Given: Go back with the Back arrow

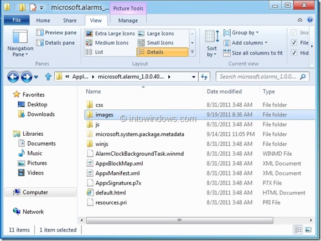Looking at the screenshot, I should point(13,77).
